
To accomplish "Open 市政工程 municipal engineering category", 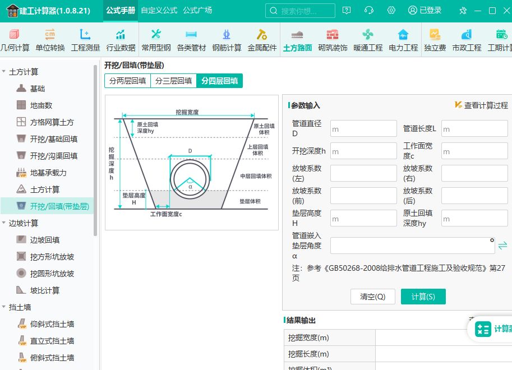I will click(467, 40).
